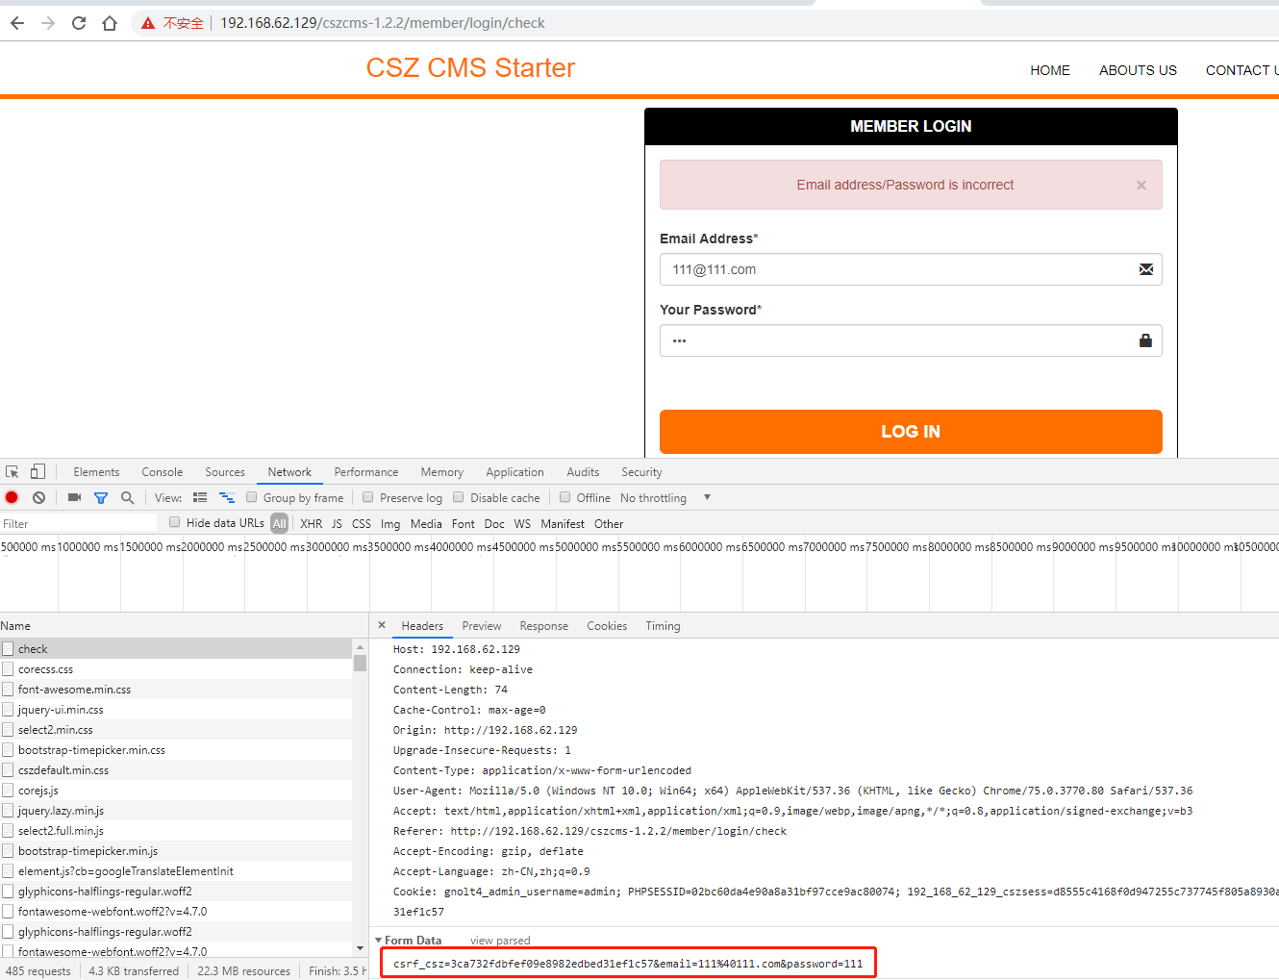Open the Console panel tab

coord(162,472)
